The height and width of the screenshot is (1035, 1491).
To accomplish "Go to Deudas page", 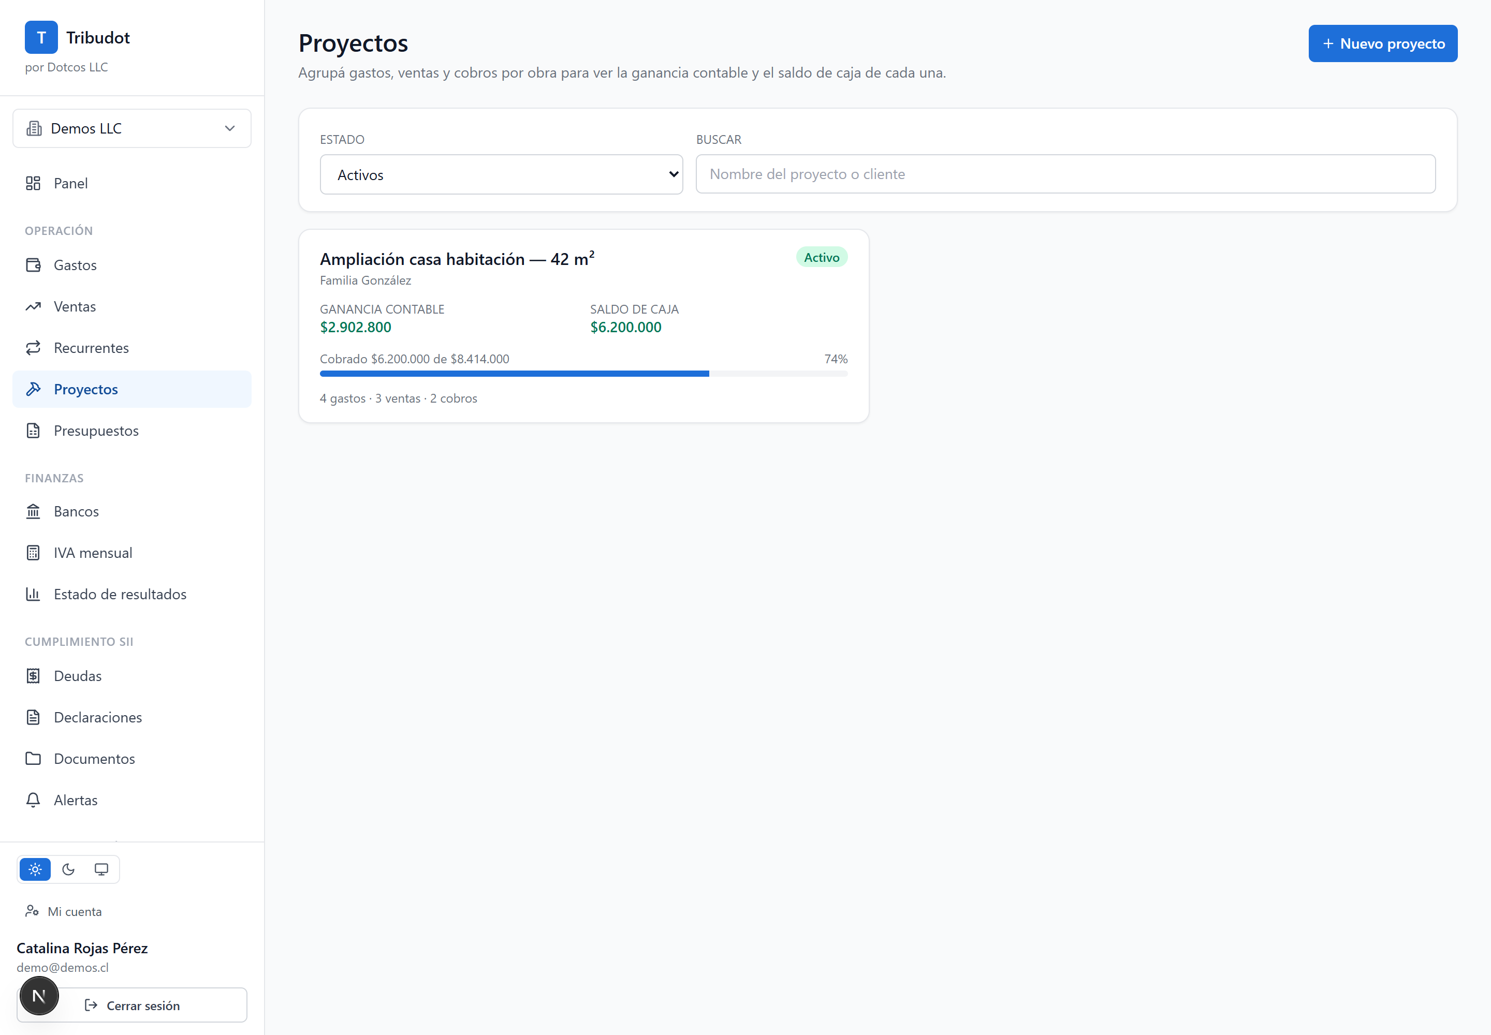I will tap(131, 676).
